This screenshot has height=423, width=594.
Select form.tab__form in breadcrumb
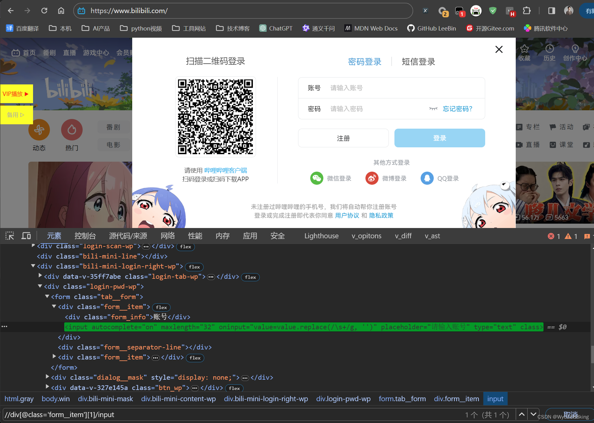pyautogui.click(x=402, y=399)
